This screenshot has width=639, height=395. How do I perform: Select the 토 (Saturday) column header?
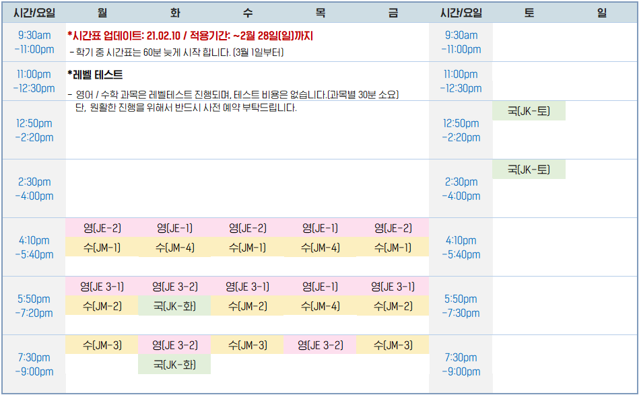click(x=529, y=13)
